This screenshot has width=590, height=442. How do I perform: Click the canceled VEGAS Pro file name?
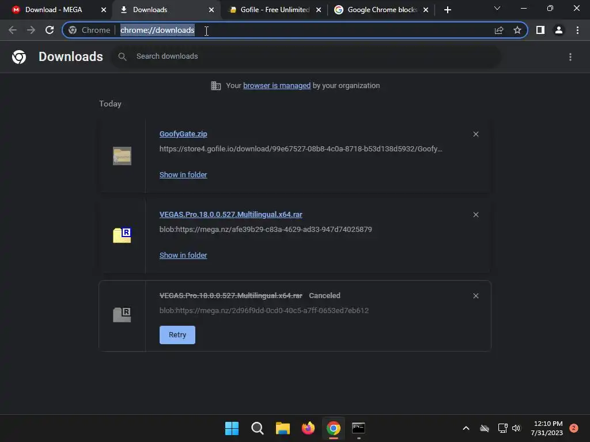tap(230, 296)
